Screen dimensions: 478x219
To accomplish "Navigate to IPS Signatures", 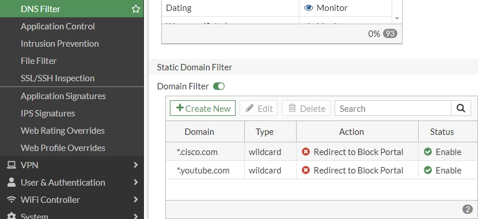I will point(48,114).
